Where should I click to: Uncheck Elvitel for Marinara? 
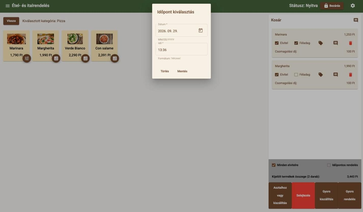click(x=277, y=43)
